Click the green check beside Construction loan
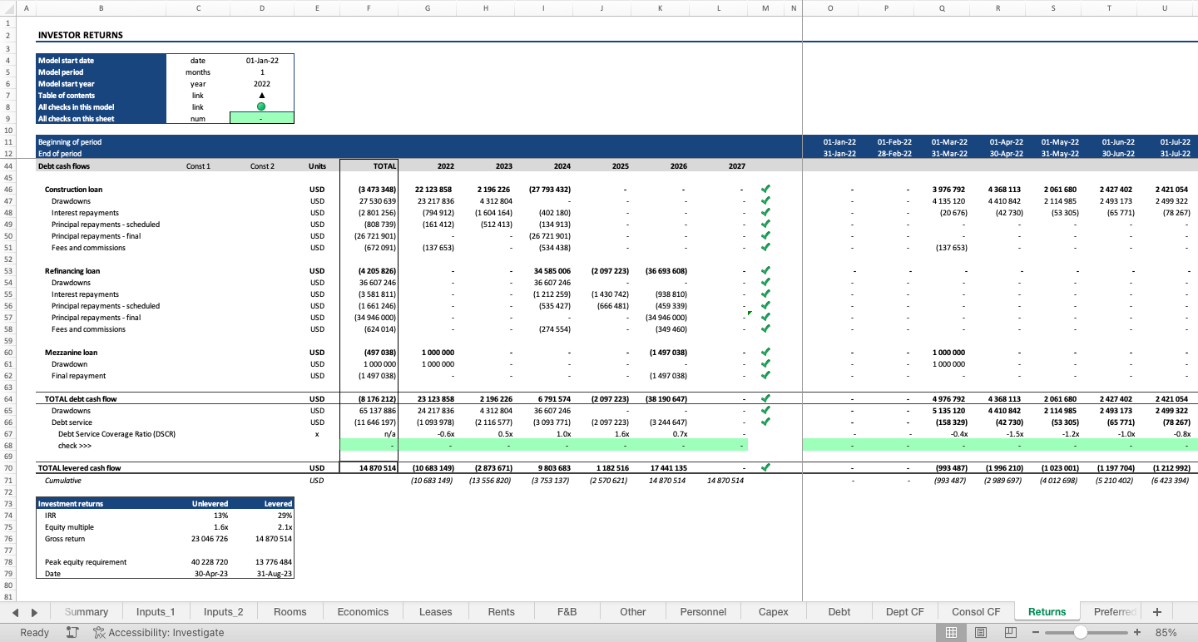The image size is (1198, 642). (x=765, y=189)
